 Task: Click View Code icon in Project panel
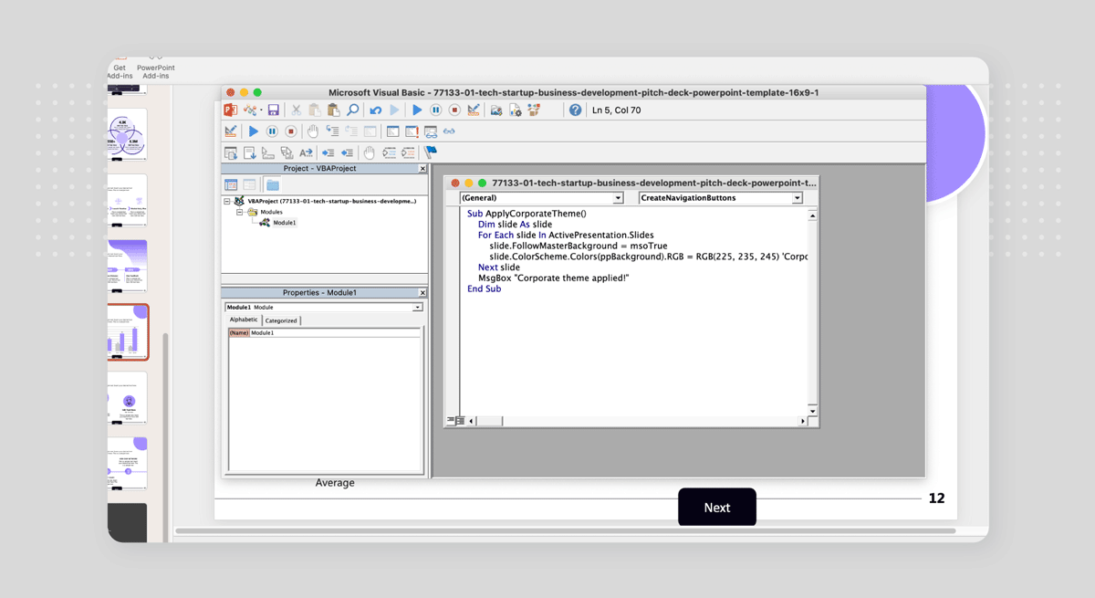click(231, 184)
